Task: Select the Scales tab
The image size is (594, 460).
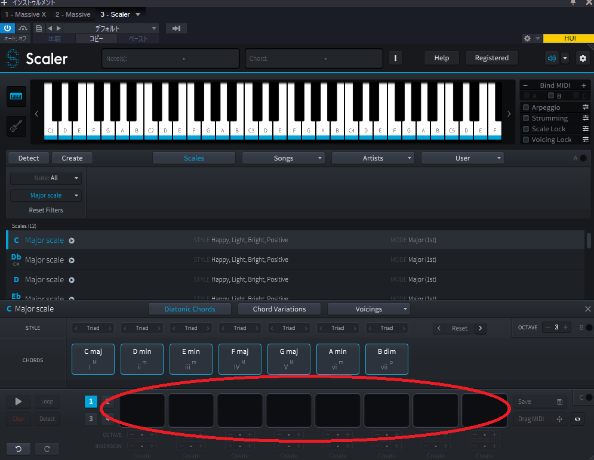Action: coord(194,158)
